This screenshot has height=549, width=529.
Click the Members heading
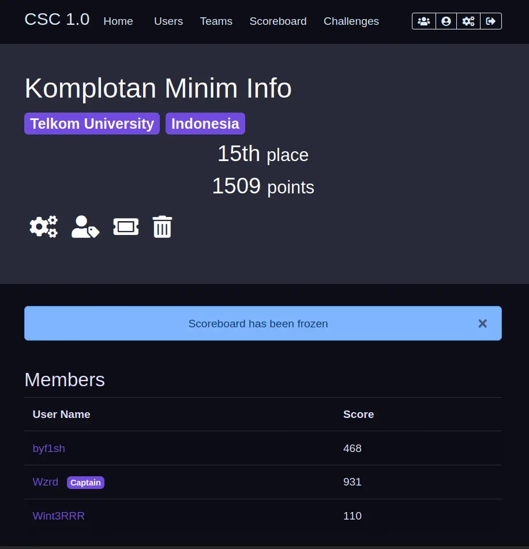click(65, 380)
